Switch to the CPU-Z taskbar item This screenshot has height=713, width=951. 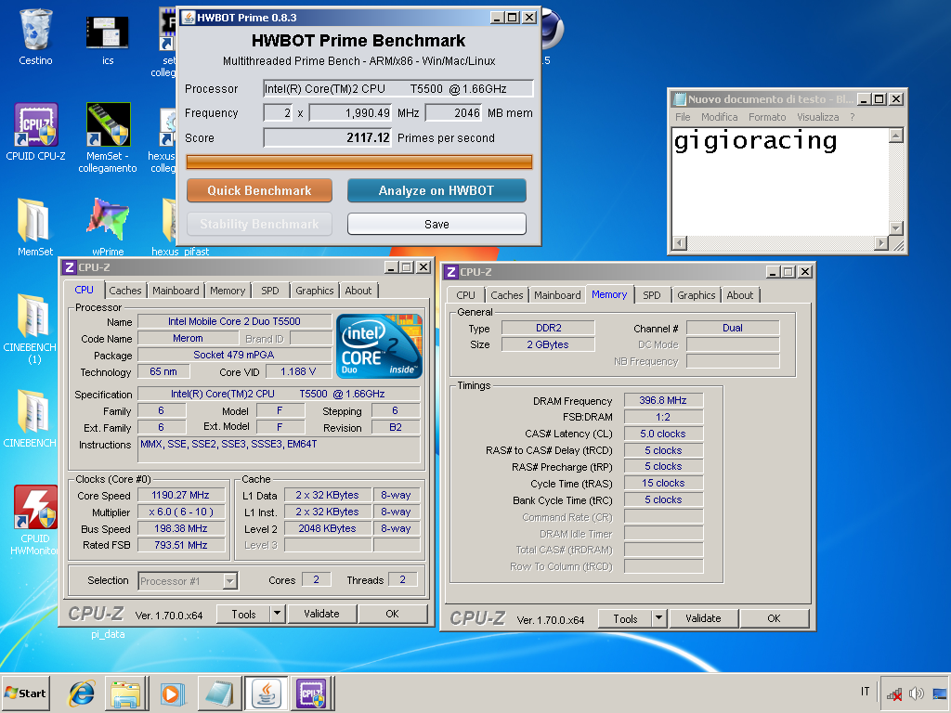tap(311, 693)
